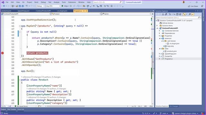Screen dimensions: 206x115
Task: Click the Save All icon in the toolbar
Action: [x=23, y=6]
